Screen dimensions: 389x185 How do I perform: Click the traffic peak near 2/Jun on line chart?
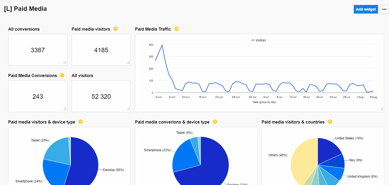click(x=162, y=45)
